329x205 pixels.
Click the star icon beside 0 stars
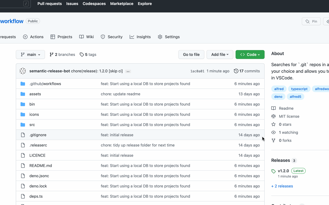click(273, 124)
